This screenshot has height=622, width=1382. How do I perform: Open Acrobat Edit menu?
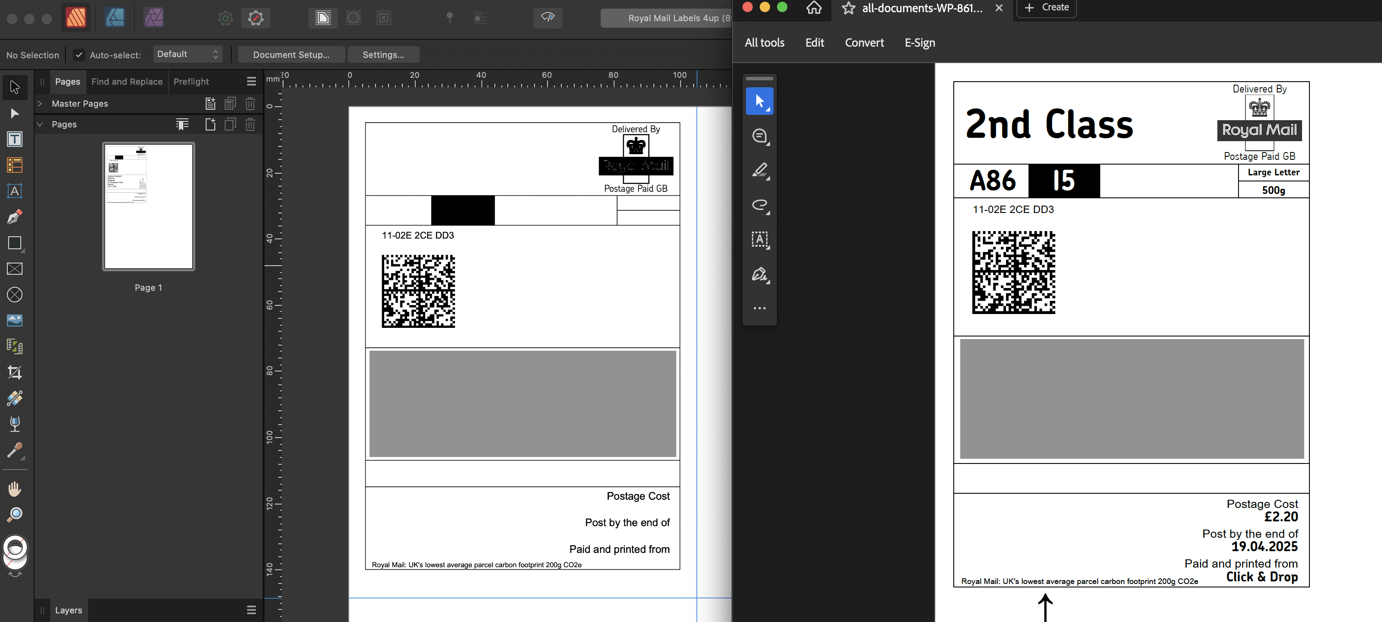tap(815, 42)
